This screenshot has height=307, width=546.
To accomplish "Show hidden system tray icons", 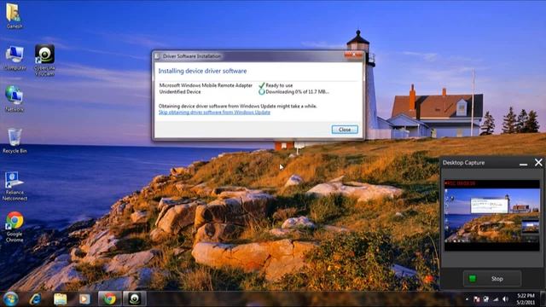I will (467, 299).
